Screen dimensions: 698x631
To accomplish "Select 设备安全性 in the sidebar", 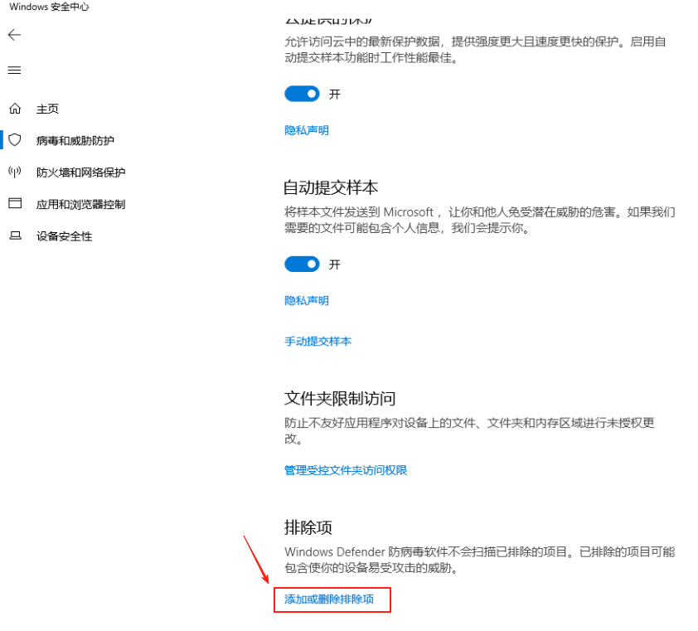I will (x=64, y=236).
